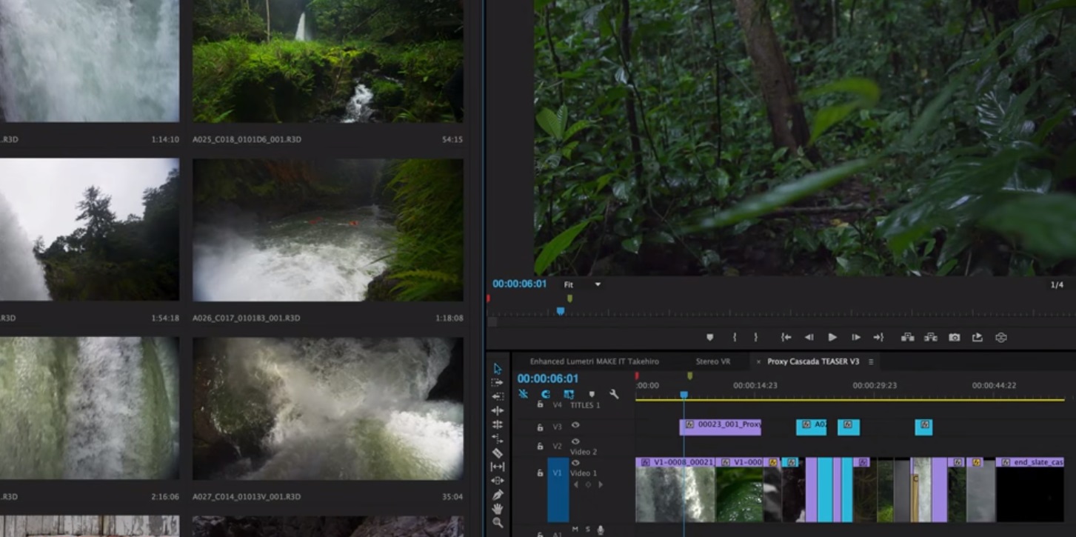Open Proxy Cascada TEASER V3 panel menu
Image resolution: width=1076 pixels, height=537 pixels.
tap(871, 361)
